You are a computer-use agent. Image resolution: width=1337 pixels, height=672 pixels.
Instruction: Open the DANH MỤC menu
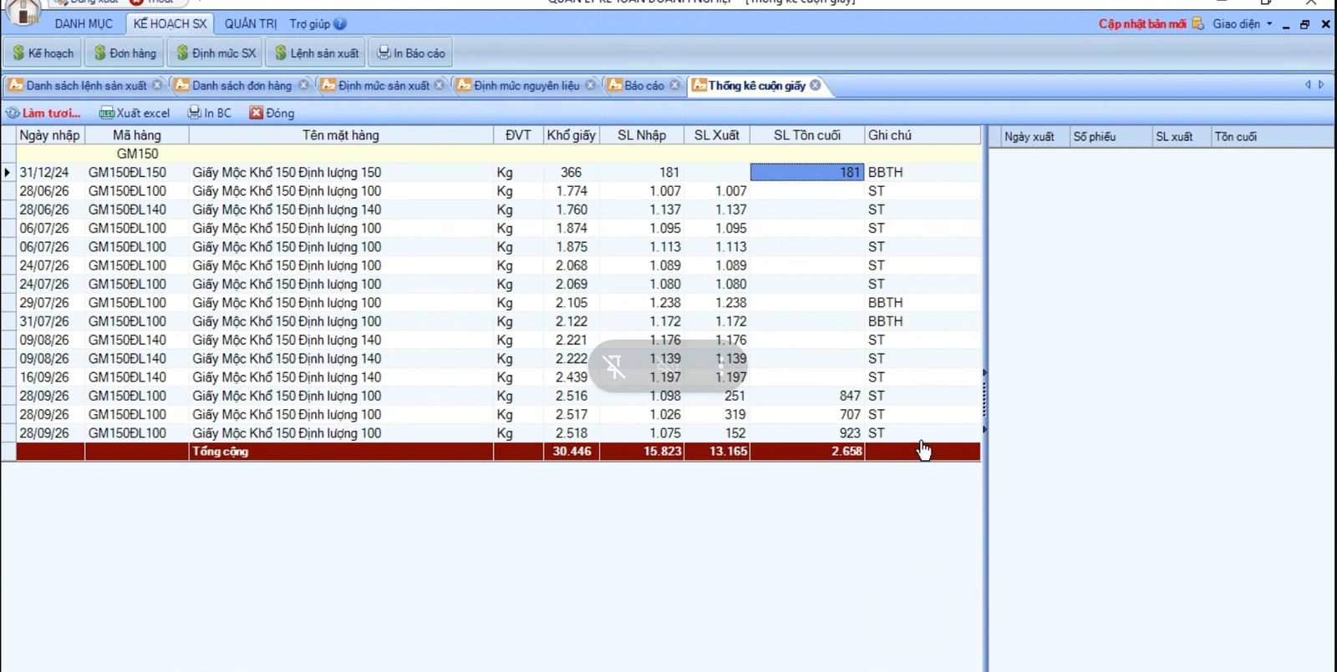pos(84,23)
